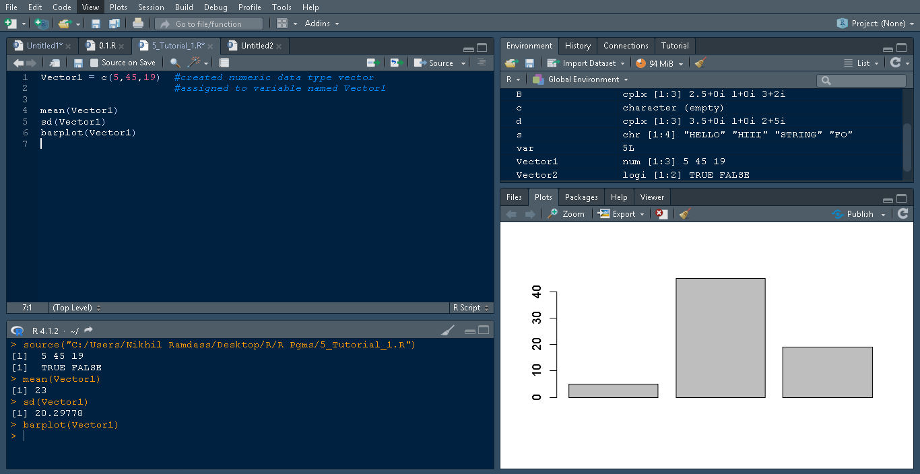The height and width of the screenshot is (474, 920).
Task: Run the current line with the Run icon
Action: [x=373, y=62]
